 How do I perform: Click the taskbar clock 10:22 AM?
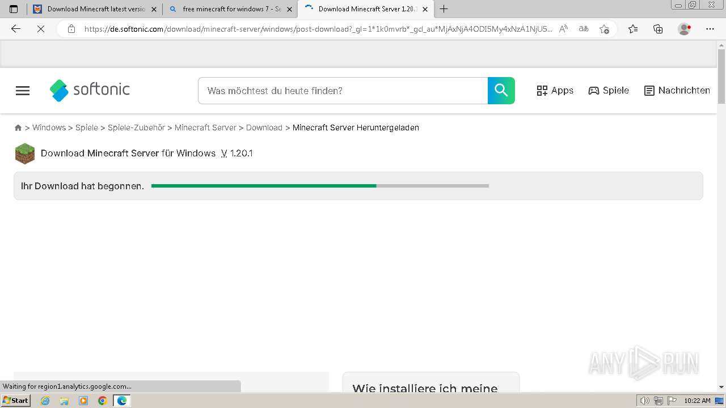[697, 401]
